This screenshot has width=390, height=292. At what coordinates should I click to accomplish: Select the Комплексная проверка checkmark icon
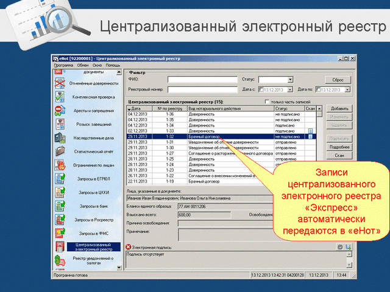[x=60, y=97]
